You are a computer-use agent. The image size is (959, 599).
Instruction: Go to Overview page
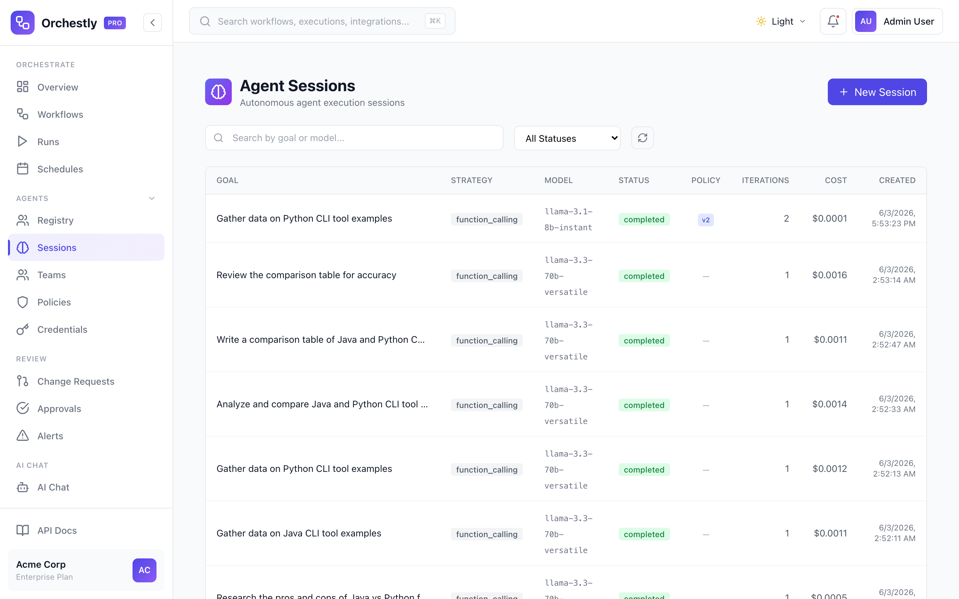(86, 87)
